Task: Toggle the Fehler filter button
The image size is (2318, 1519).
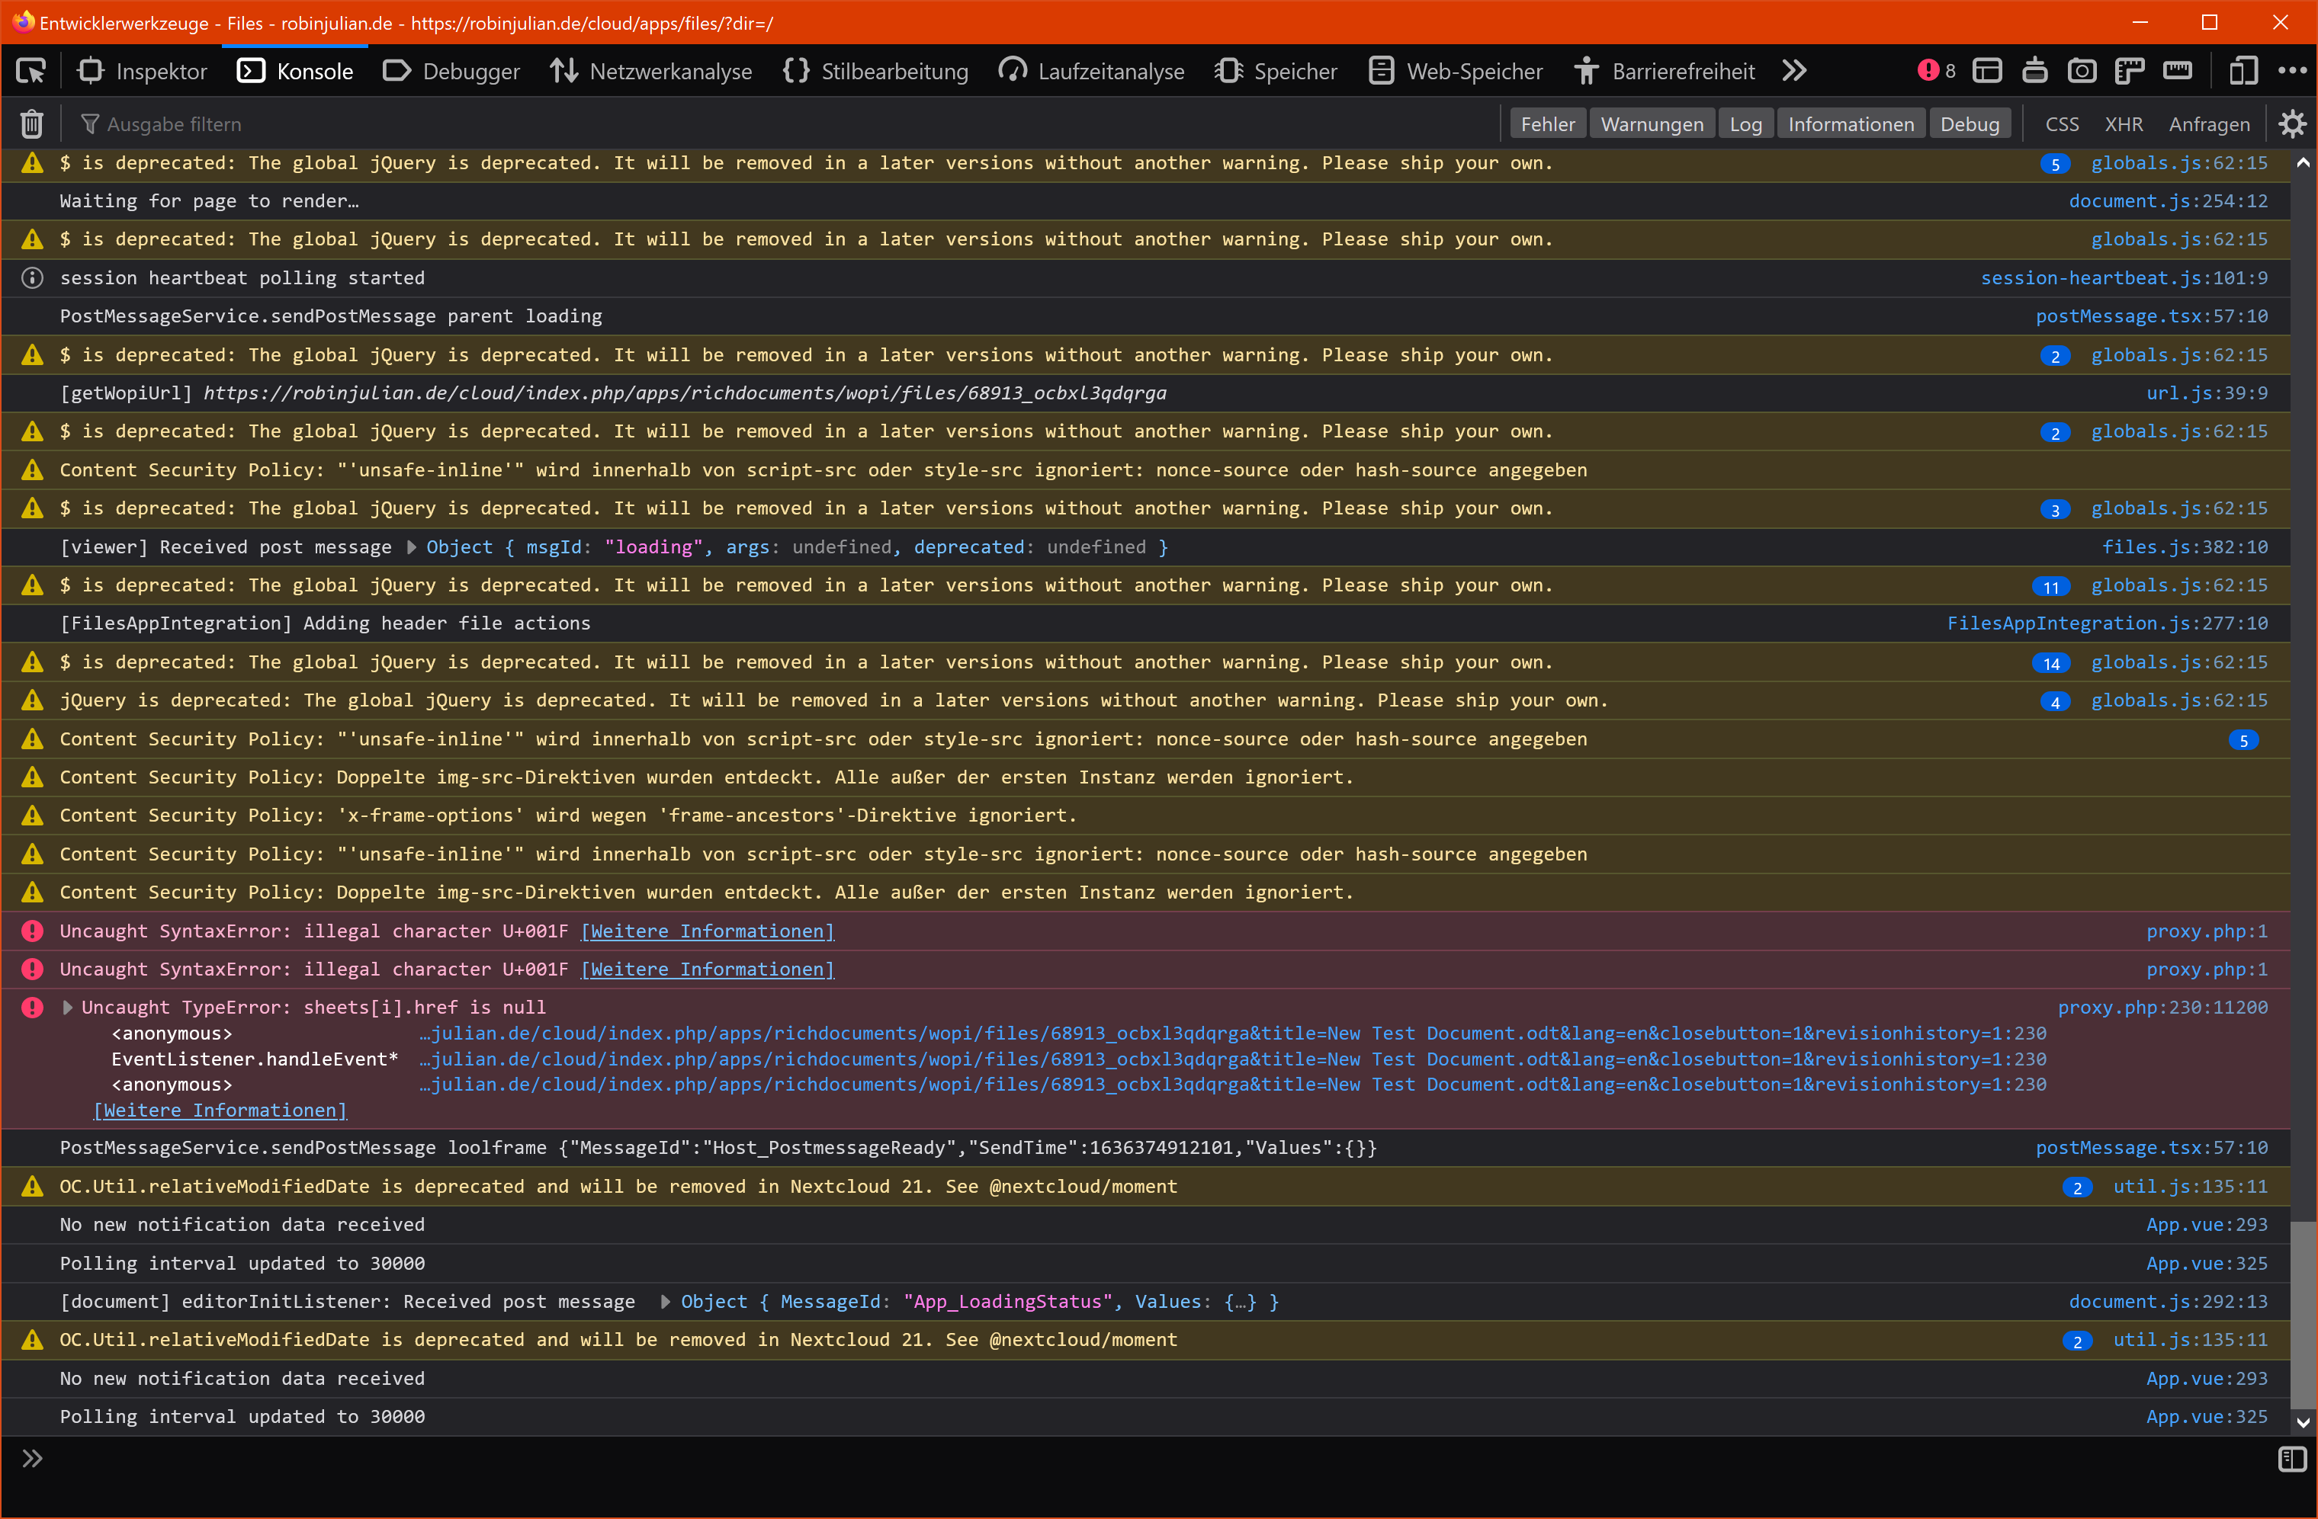Action: pos(1546,123)
